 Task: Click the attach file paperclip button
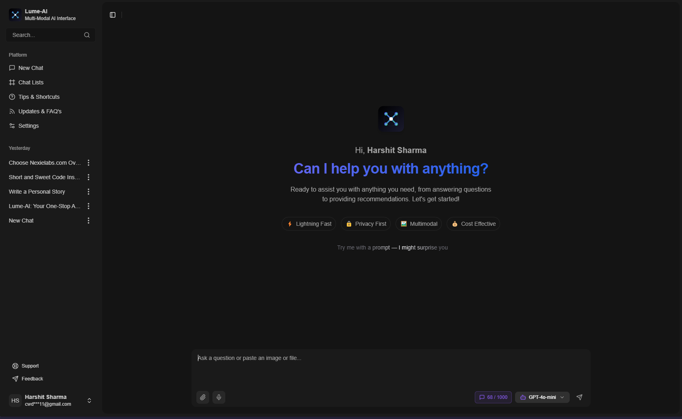[x=203, y=397]
